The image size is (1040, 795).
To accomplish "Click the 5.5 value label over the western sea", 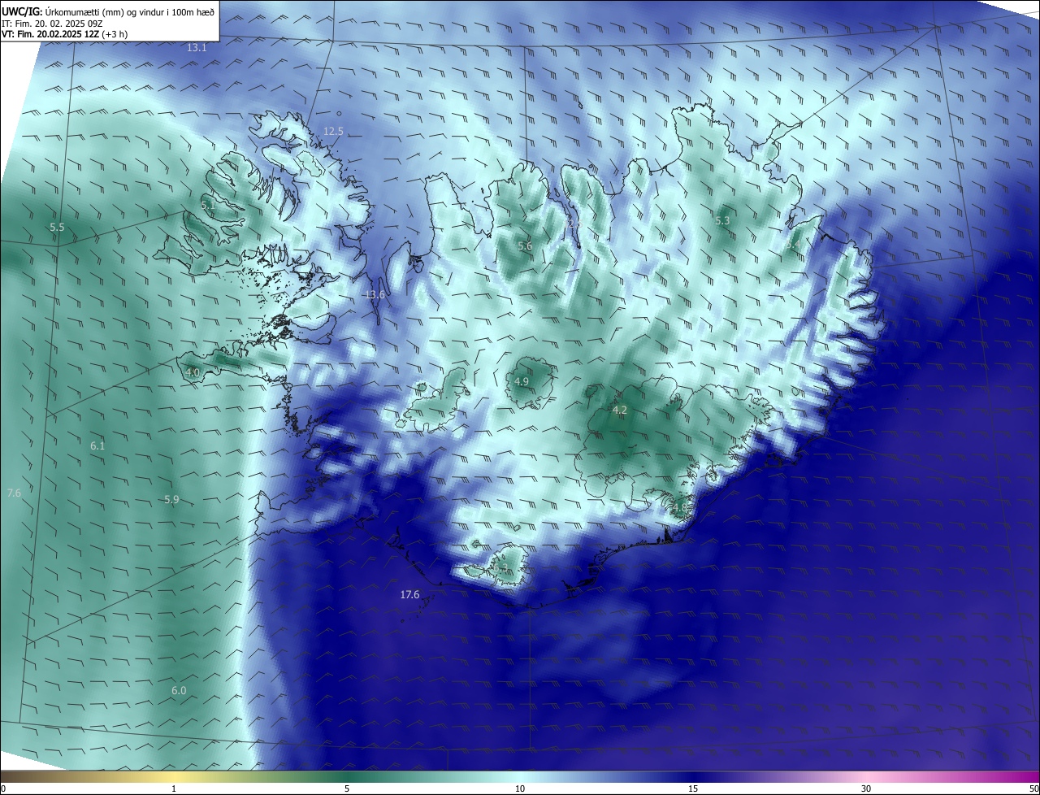I will coord(57,228).
